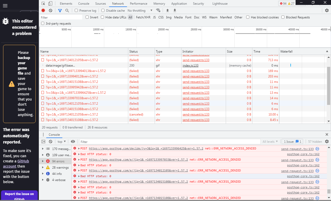The width and height of the screenshot is (331, 201).
Task: Search within network requests
Action: [x=67, y=10]
